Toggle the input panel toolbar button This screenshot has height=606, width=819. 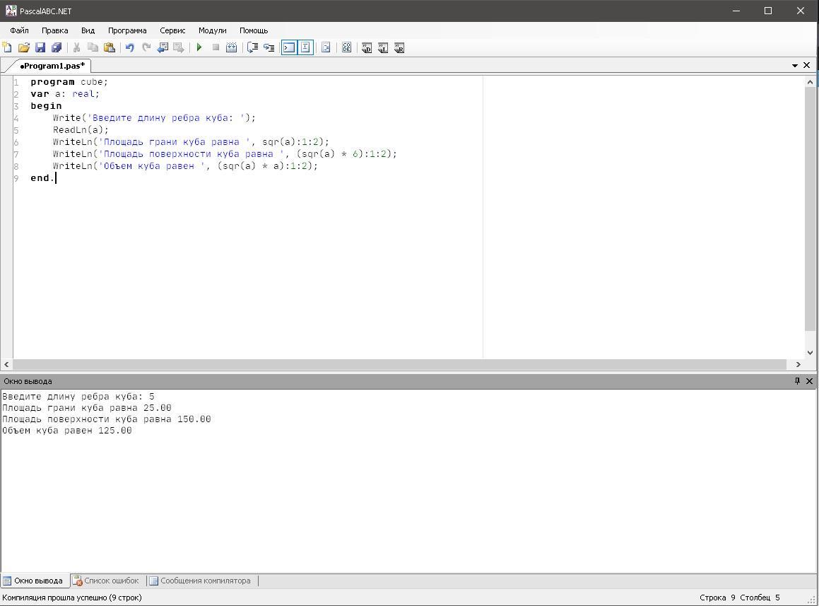click(x=305, y=47)
